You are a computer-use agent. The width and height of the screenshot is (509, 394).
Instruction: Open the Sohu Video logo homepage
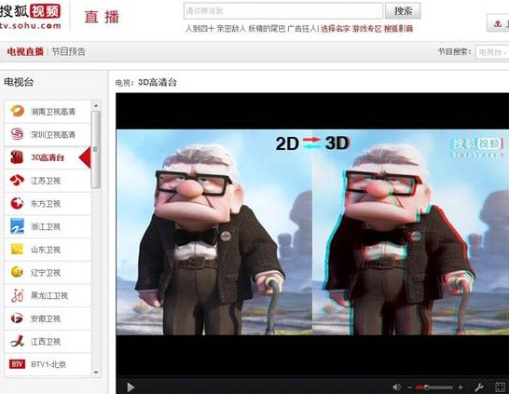(31, 16)
